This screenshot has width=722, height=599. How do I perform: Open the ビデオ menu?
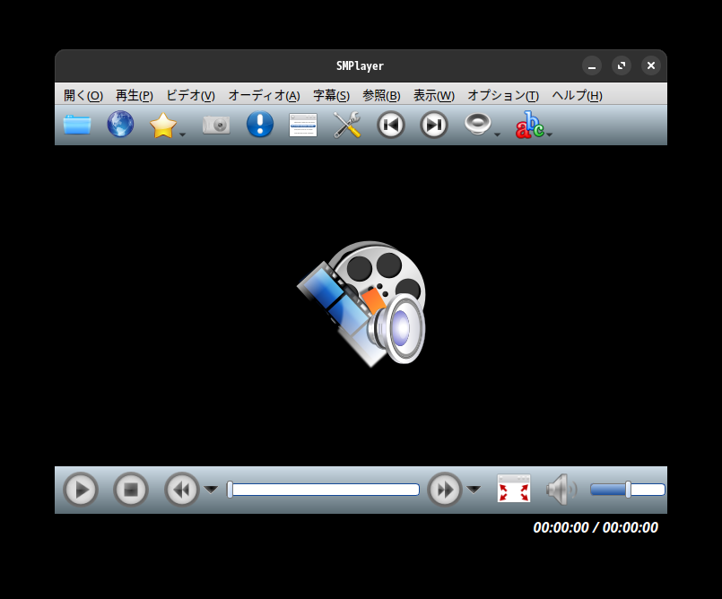(x=188, y=95)
